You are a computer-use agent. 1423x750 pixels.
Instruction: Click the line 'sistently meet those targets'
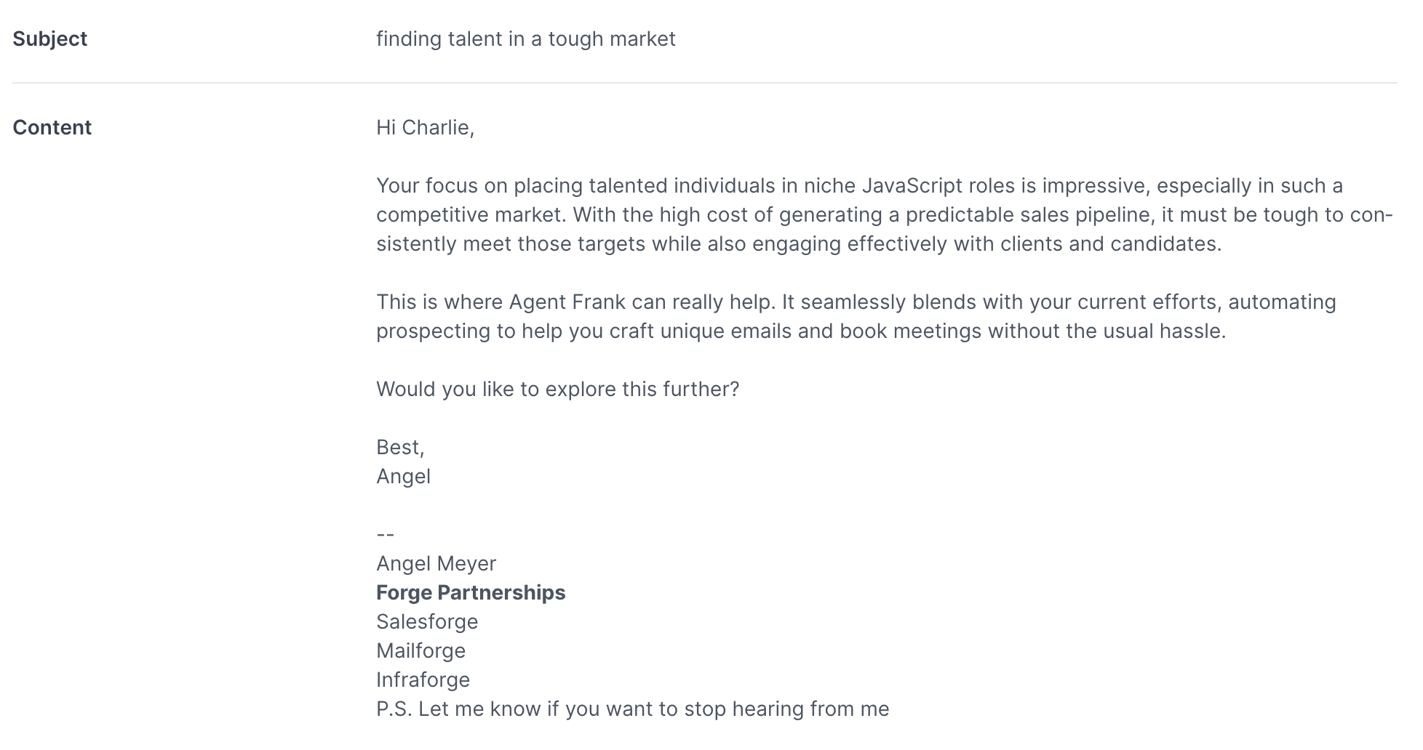click(799, 243)
